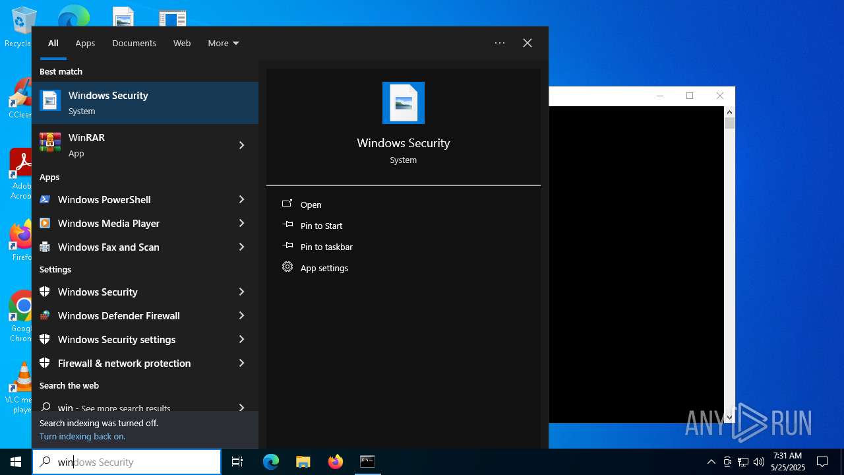The height and width of the screenshot is (475, 844).
Task: Expand Windows PowerShell result arrow
Action: pyautogui.click(x=241, y=199)
